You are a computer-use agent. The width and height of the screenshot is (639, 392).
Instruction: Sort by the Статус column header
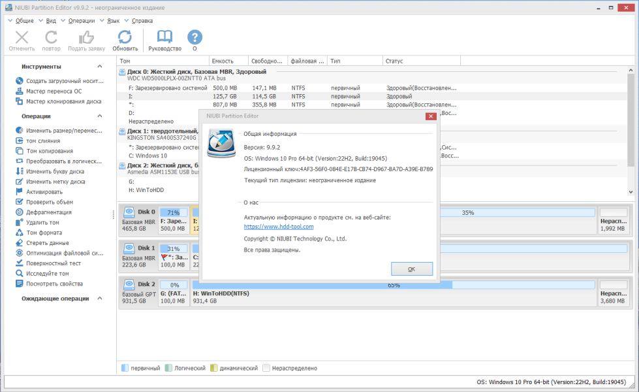coord(422,61)
